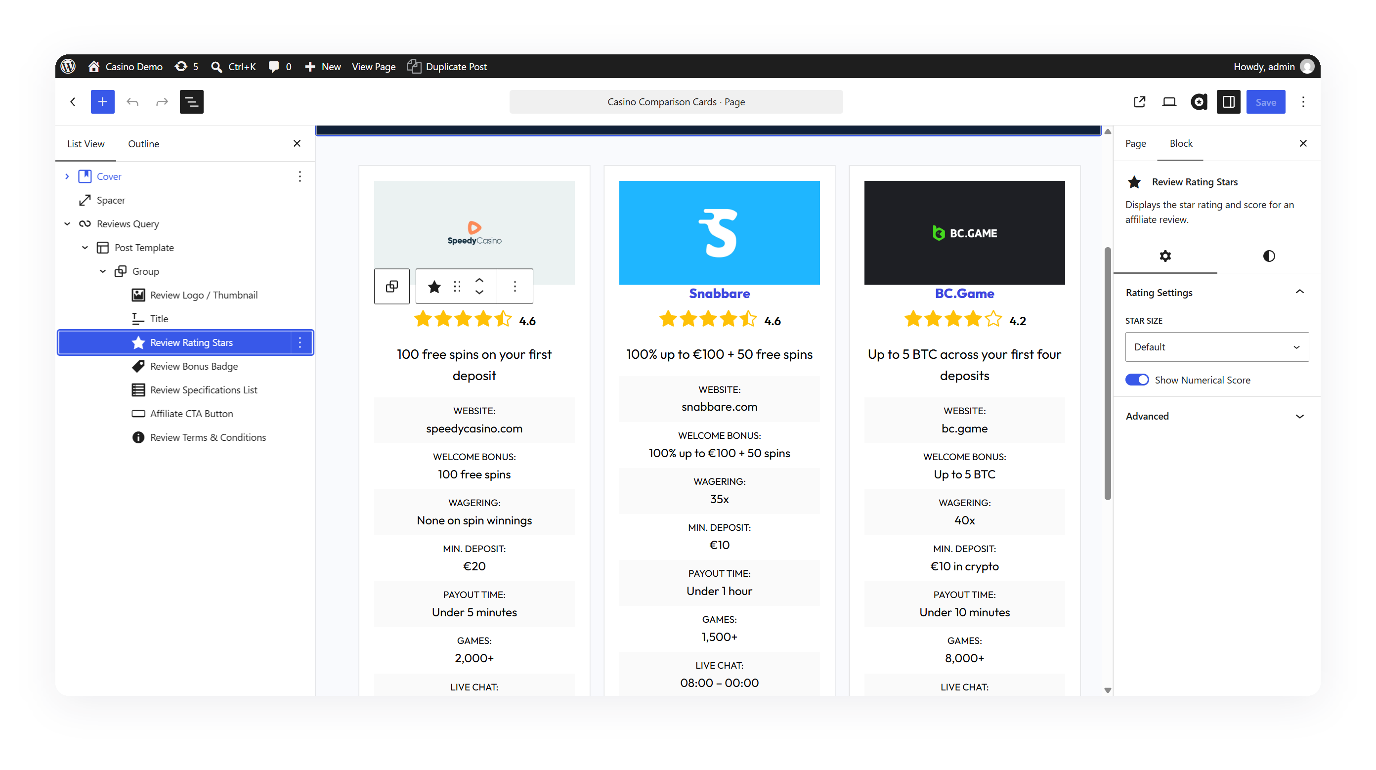This screenshot has width=1376, height=770.
Task: Click the move down arrow in block toolbar
Action: (479, 293)
